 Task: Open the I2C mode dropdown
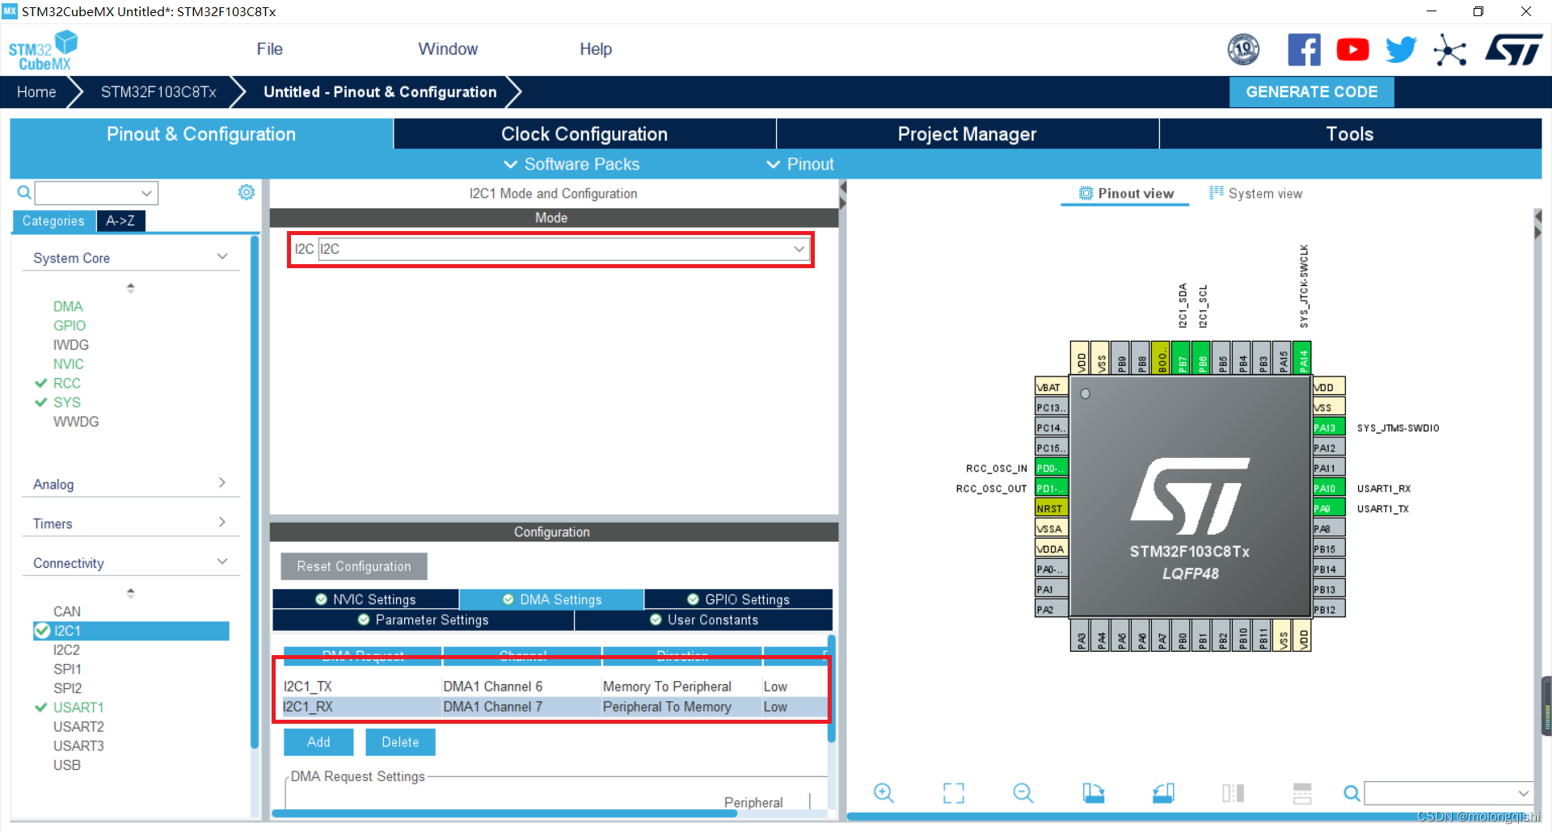click(565, 249)
